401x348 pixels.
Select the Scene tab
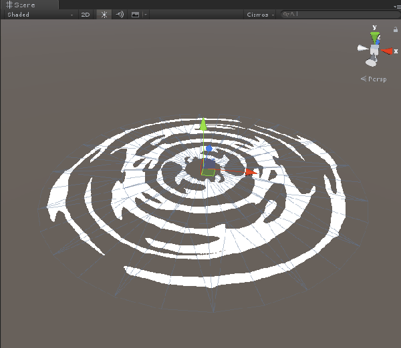pyautogui.click(x=20, y=5)
